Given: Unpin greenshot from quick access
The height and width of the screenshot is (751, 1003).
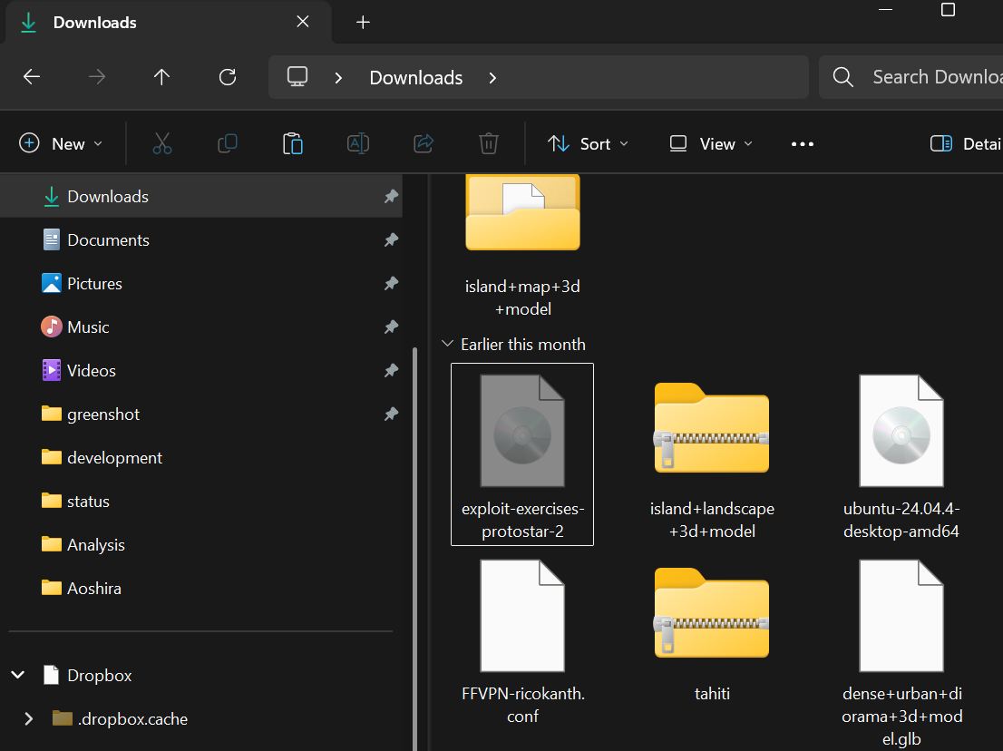Looking at the screenshot, I should (x=391, y=414).
